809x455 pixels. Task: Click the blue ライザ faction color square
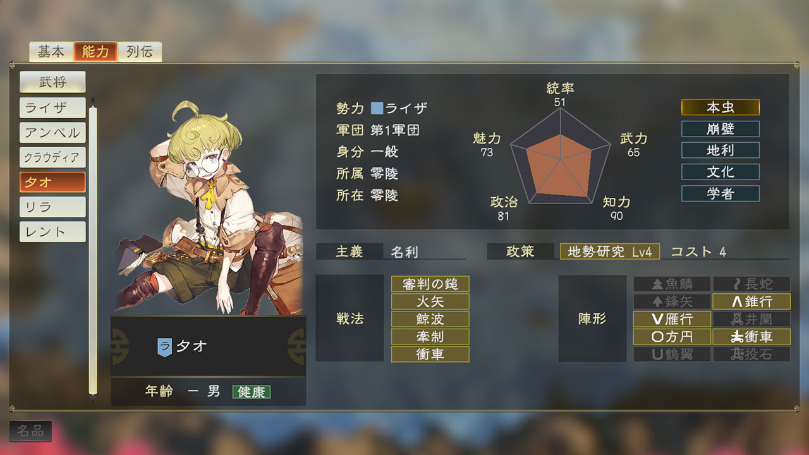point(377,109)
